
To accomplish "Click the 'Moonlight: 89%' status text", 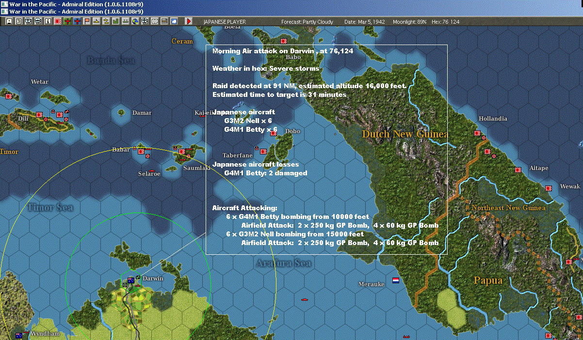I will pyautogui.click(x=409, y=22).
